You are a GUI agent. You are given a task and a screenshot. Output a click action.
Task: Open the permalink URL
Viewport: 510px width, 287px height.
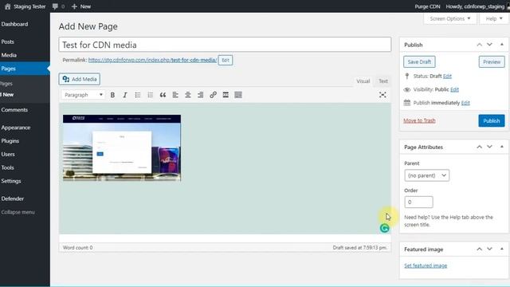tap(152, 60)
